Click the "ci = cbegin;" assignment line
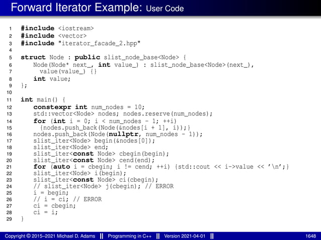 coord(55,206)
